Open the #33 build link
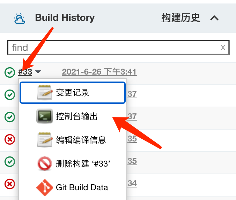The height and width of the screenshot is (200, 236). (25, 72)
